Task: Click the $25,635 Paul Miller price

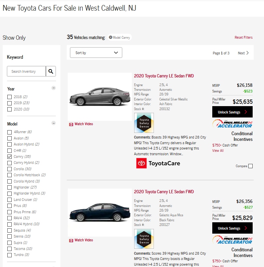Action: pos(243,102)
